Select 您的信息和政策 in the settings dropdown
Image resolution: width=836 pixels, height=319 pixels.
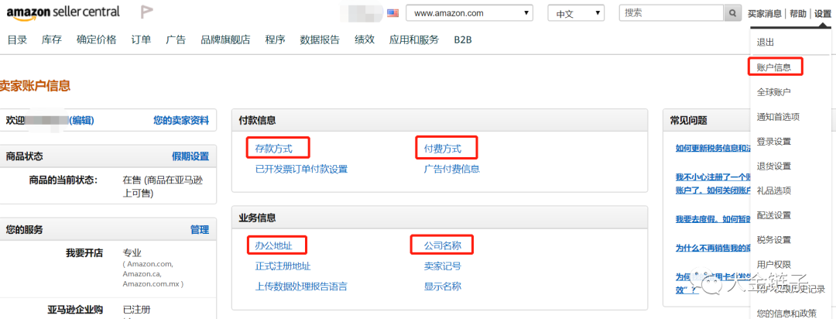click(786, 313)
